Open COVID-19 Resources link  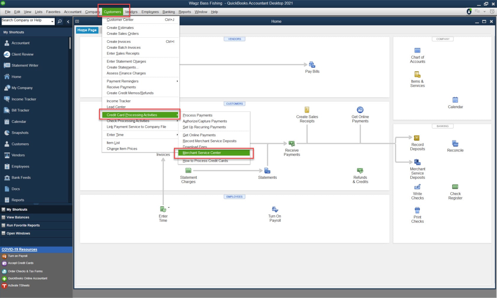tap(20, 249)
